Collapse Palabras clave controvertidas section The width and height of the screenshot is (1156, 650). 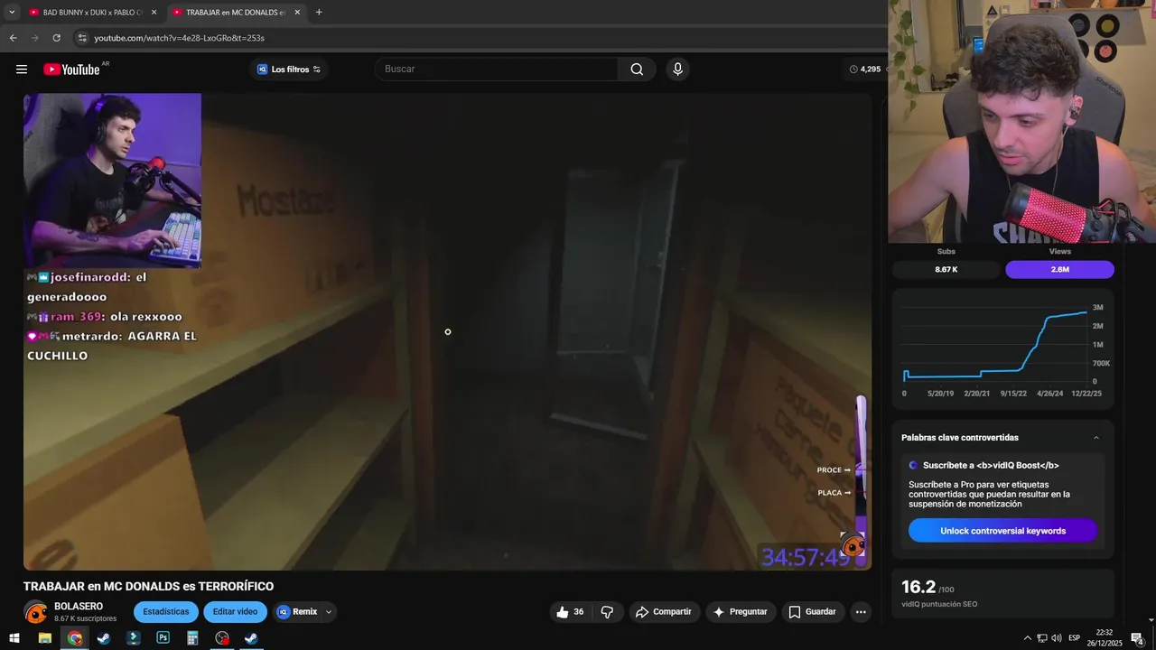coord(1096,438)
